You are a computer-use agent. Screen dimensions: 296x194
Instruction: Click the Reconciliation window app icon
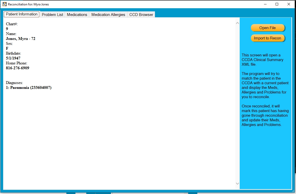point(5,4)
